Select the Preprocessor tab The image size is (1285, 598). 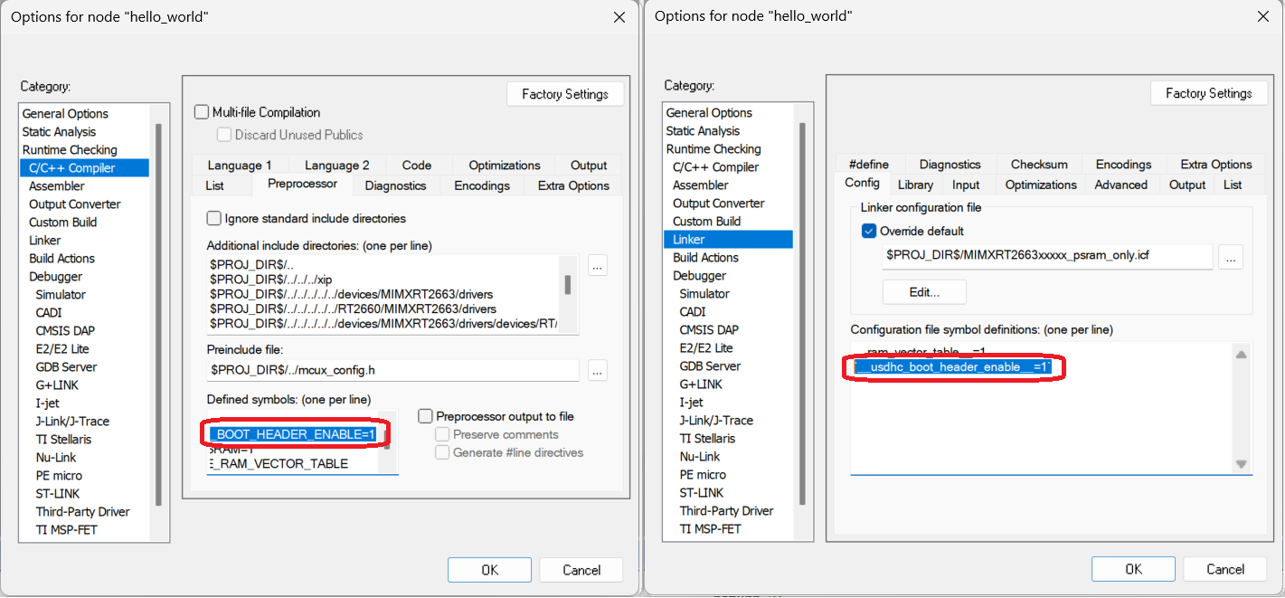(x=302, y=184)
